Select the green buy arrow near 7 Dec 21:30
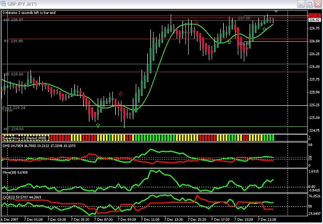This screenshot has width=323, height=224. (x=264, y=29)
